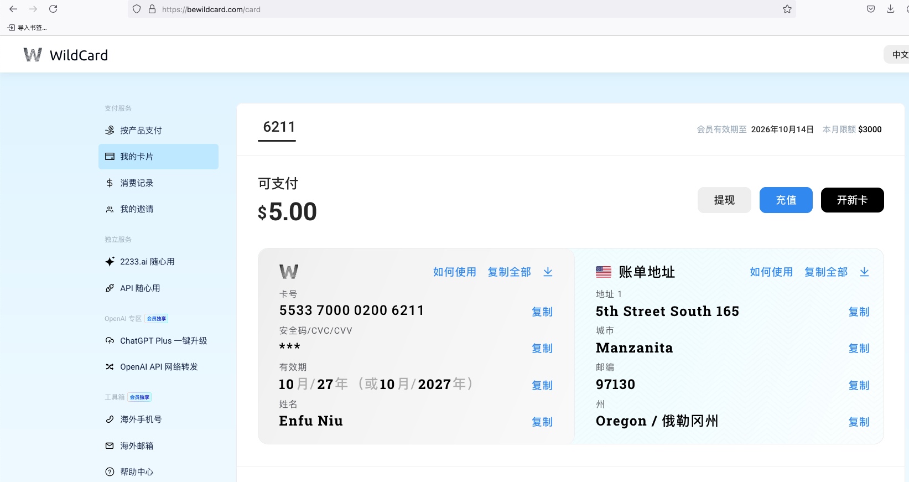The width and height of the screenshot is (909, 482).
Task: Click 复制全部 in the card details panel
Action: (509, 272)
